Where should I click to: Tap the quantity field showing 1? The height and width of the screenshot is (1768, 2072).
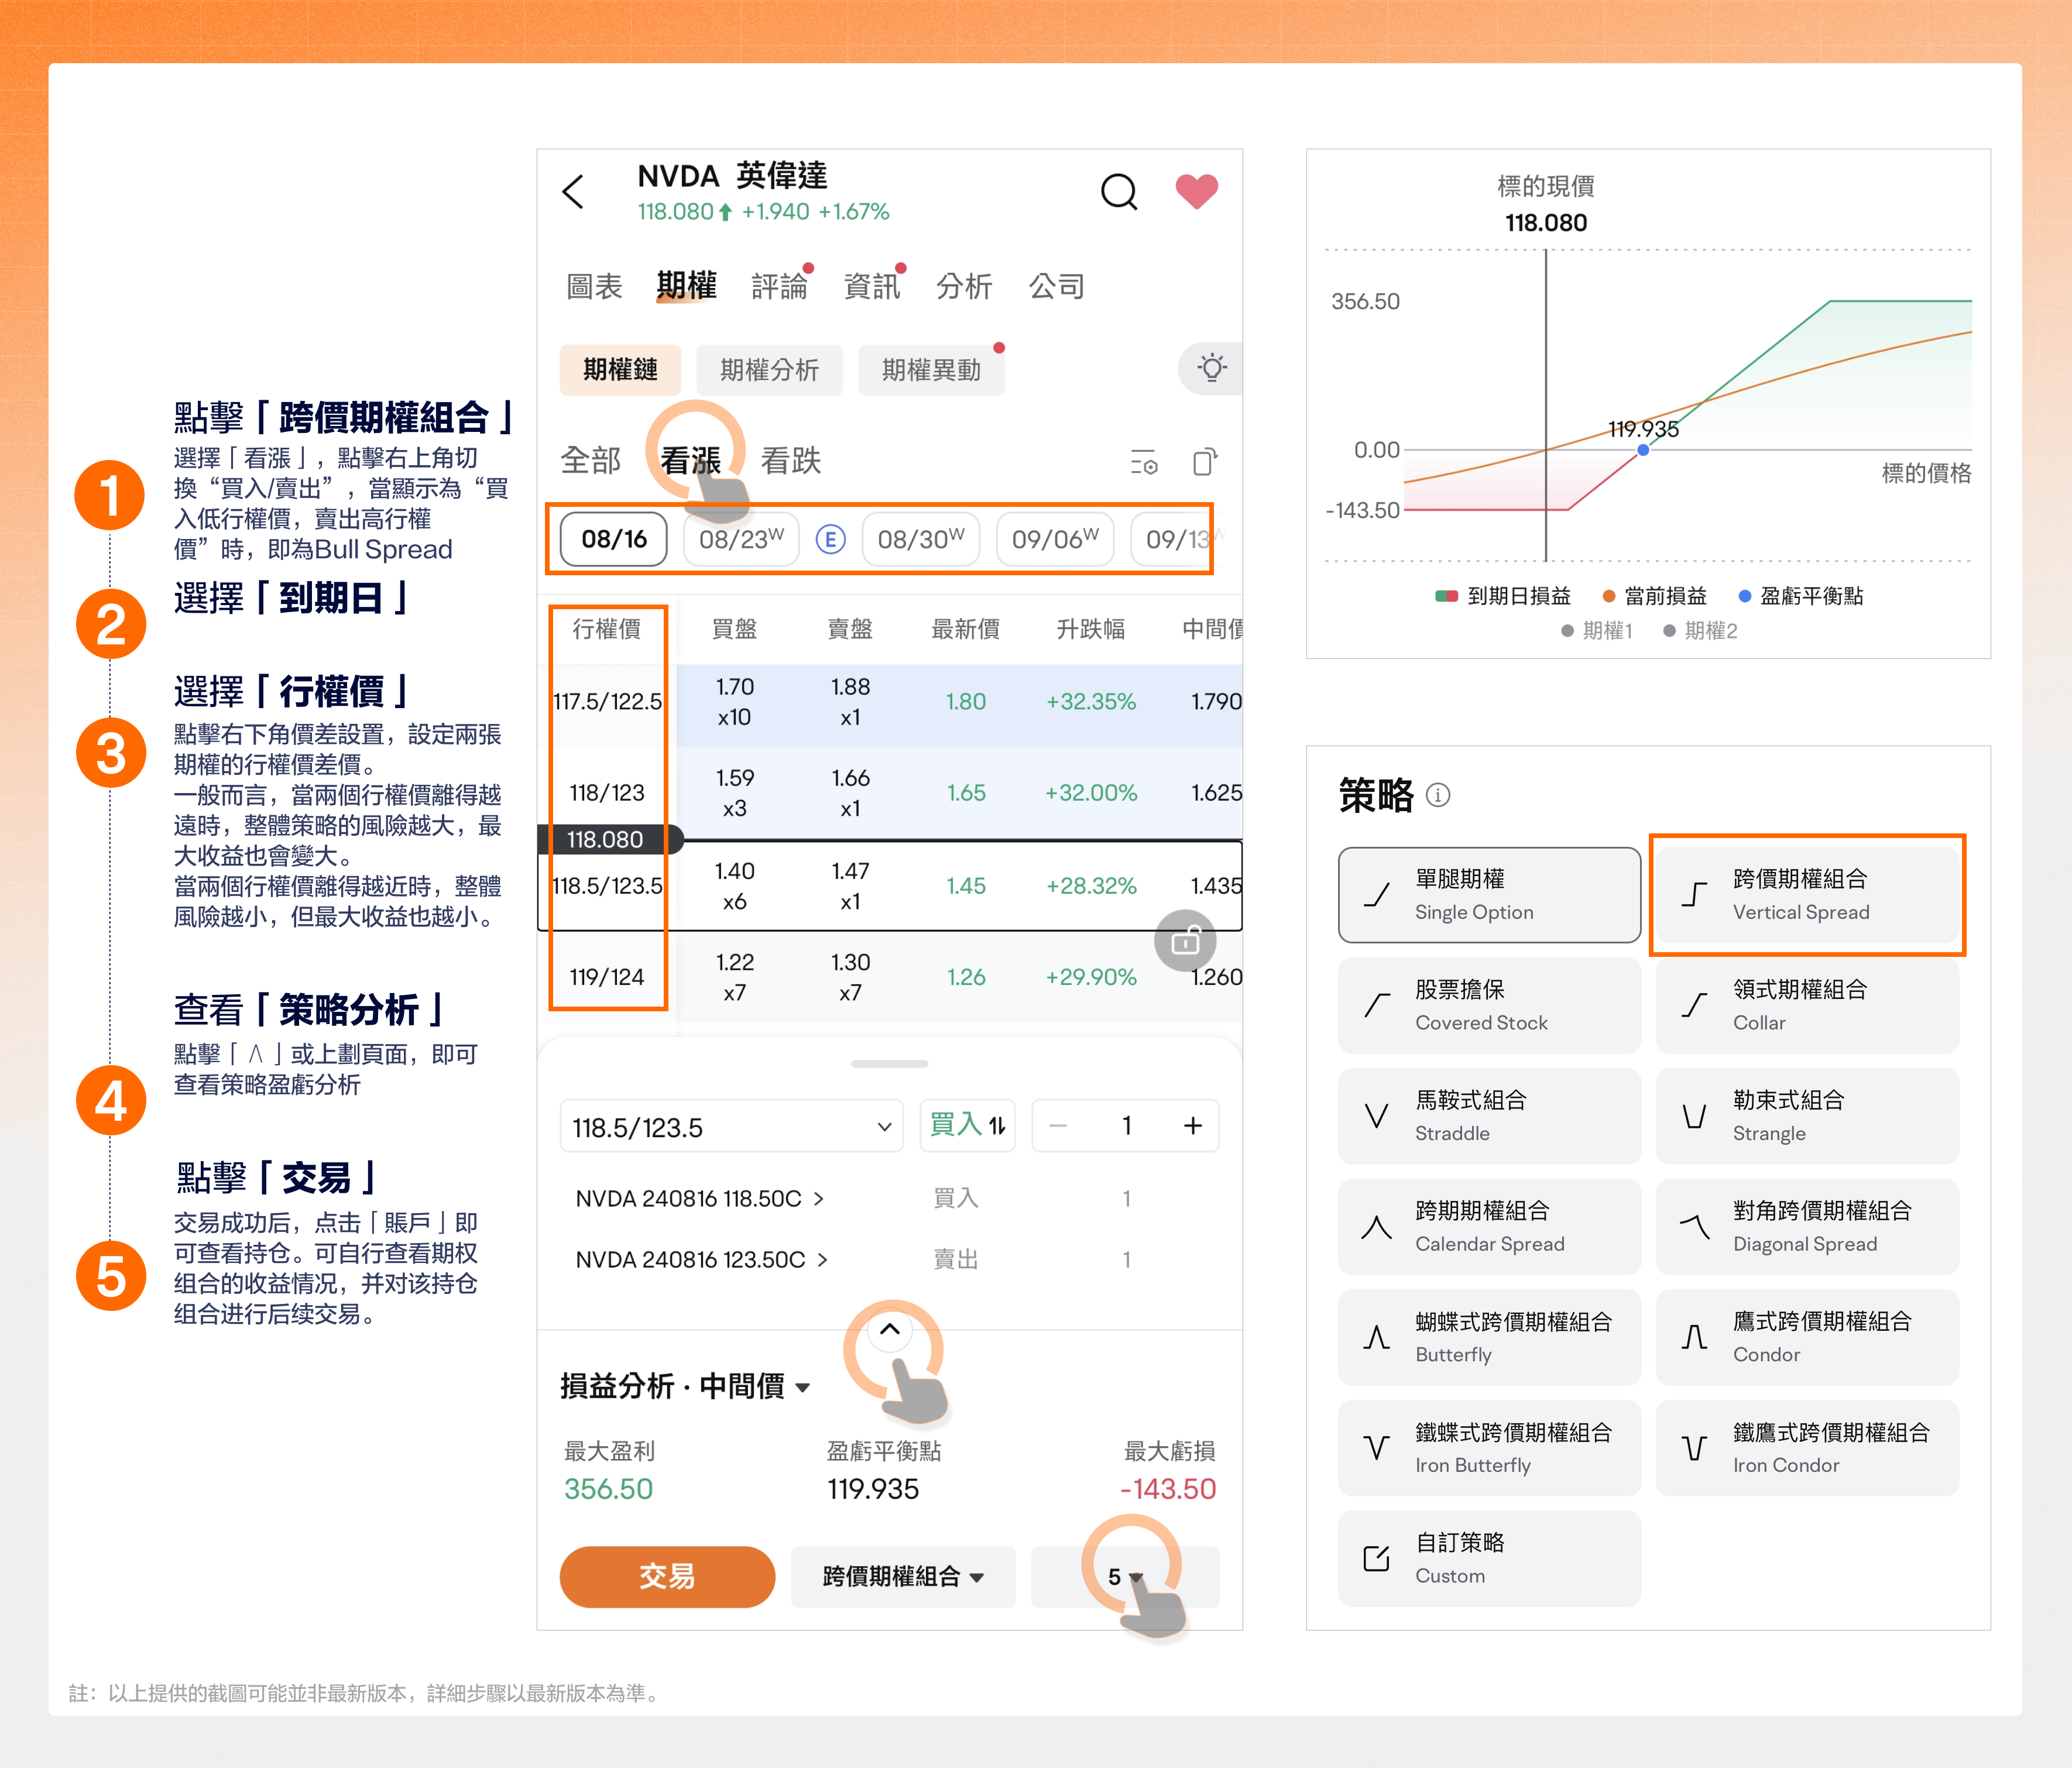[1126, 1126]
